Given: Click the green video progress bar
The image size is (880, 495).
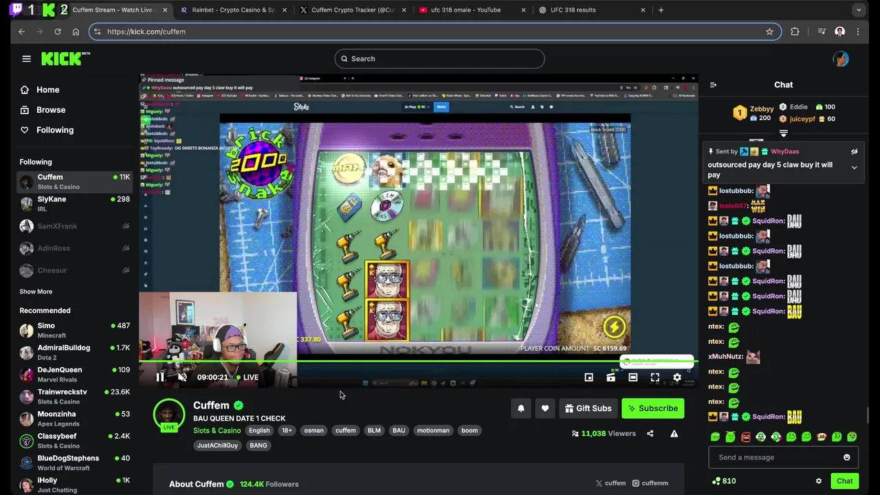Looking at the screenshot, I should [x=418, y=361].
